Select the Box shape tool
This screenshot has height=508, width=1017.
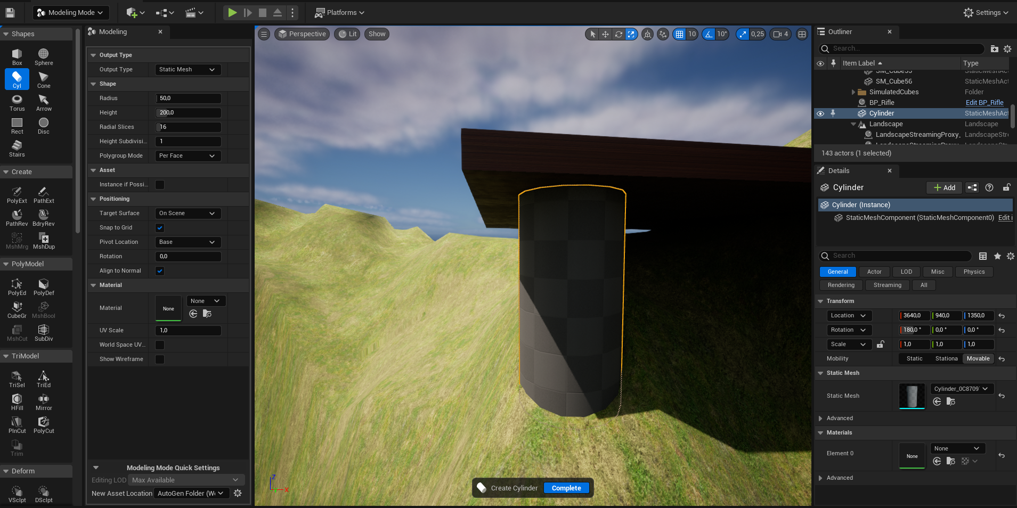pos(17,57)
